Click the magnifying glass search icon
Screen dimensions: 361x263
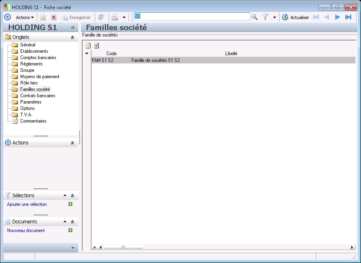255,17
